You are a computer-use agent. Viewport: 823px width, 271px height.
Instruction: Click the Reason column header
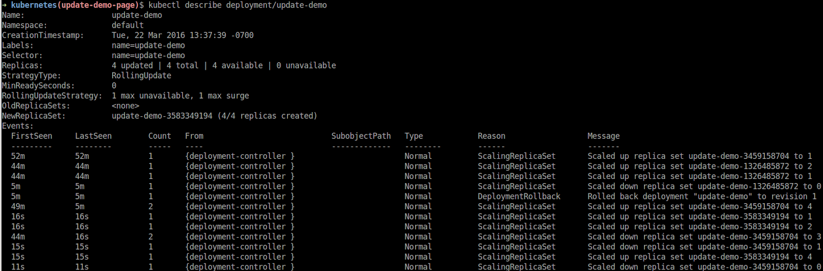[x=491, y=136]
